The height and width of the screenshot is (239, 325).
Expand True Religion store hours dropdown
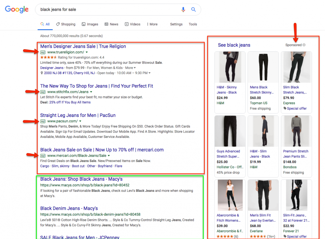(x=149, y=73)
